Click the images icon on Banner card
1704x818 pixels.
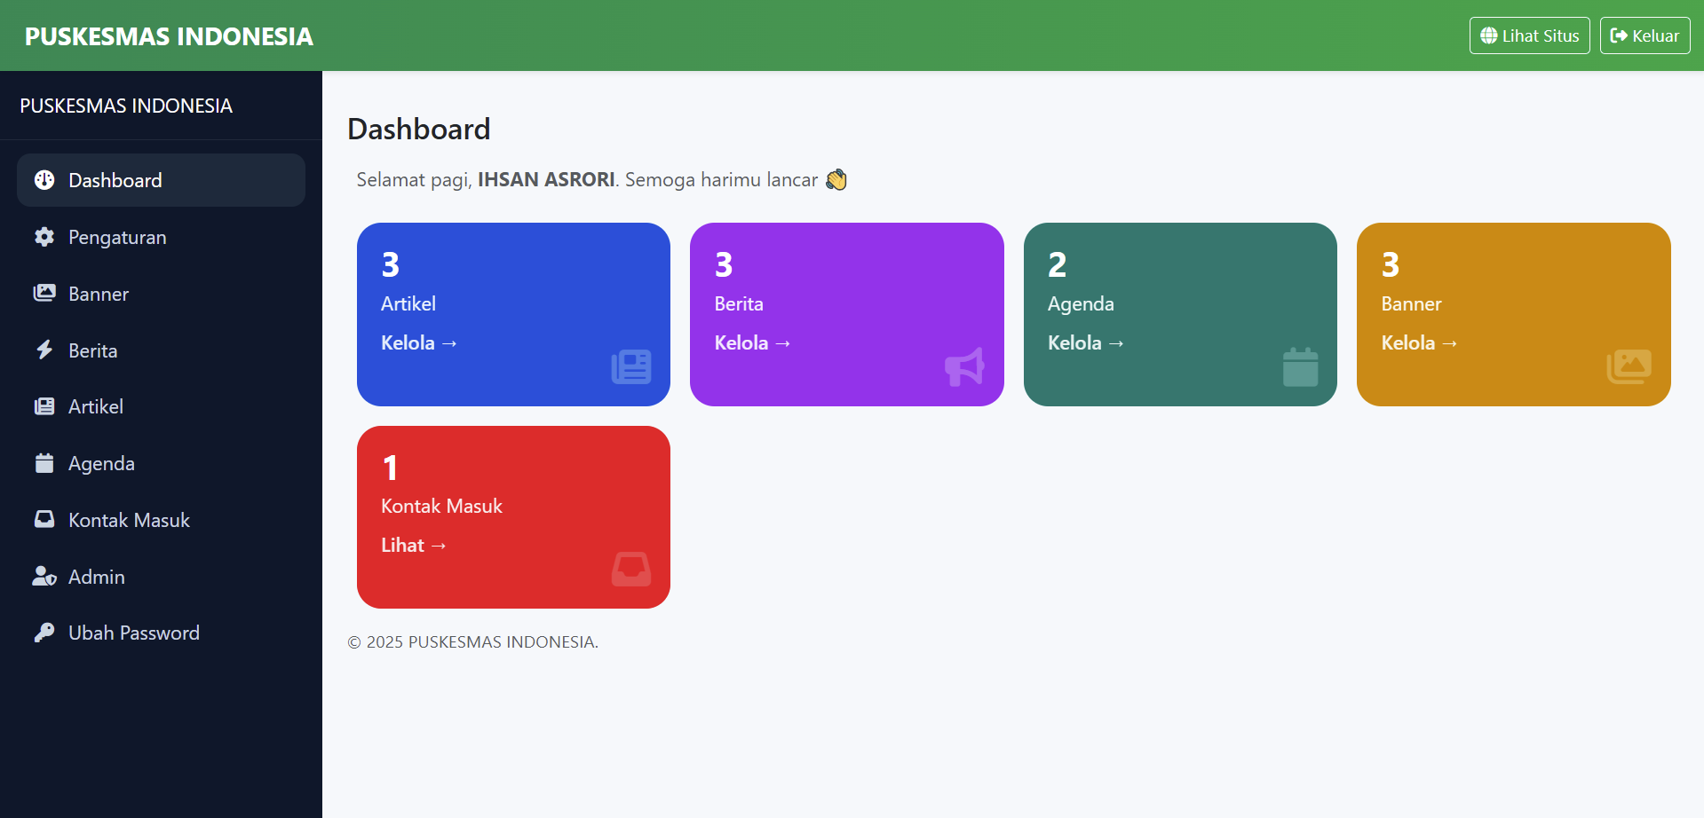click(x=1629, y=366)
